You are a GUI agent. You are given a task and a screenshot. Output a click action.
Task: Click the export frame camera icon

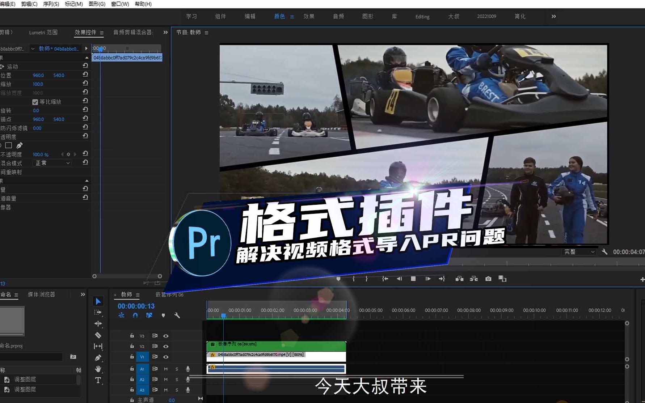click(x=488, y=279)
